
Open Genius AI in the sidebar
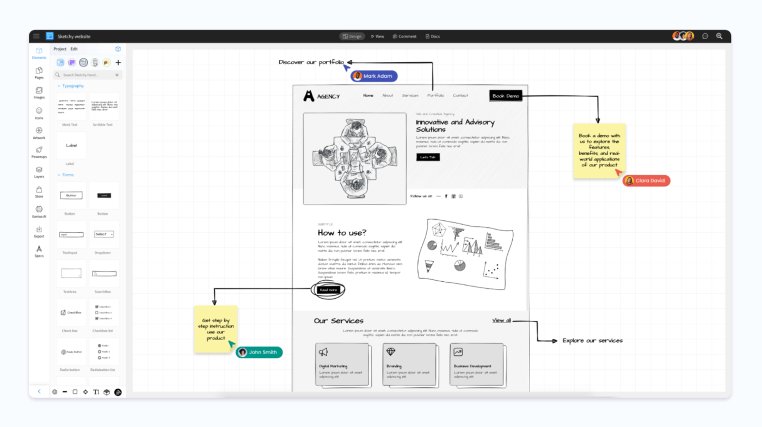point(39,212)
